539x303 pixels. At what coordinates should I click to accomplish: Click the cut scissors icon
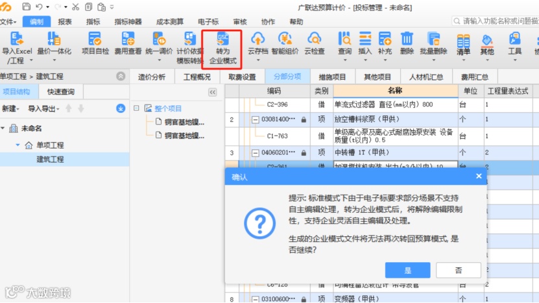point(76,6)
